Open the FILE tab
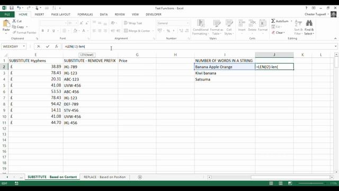The image size is (339, 191). pos(7,14)
